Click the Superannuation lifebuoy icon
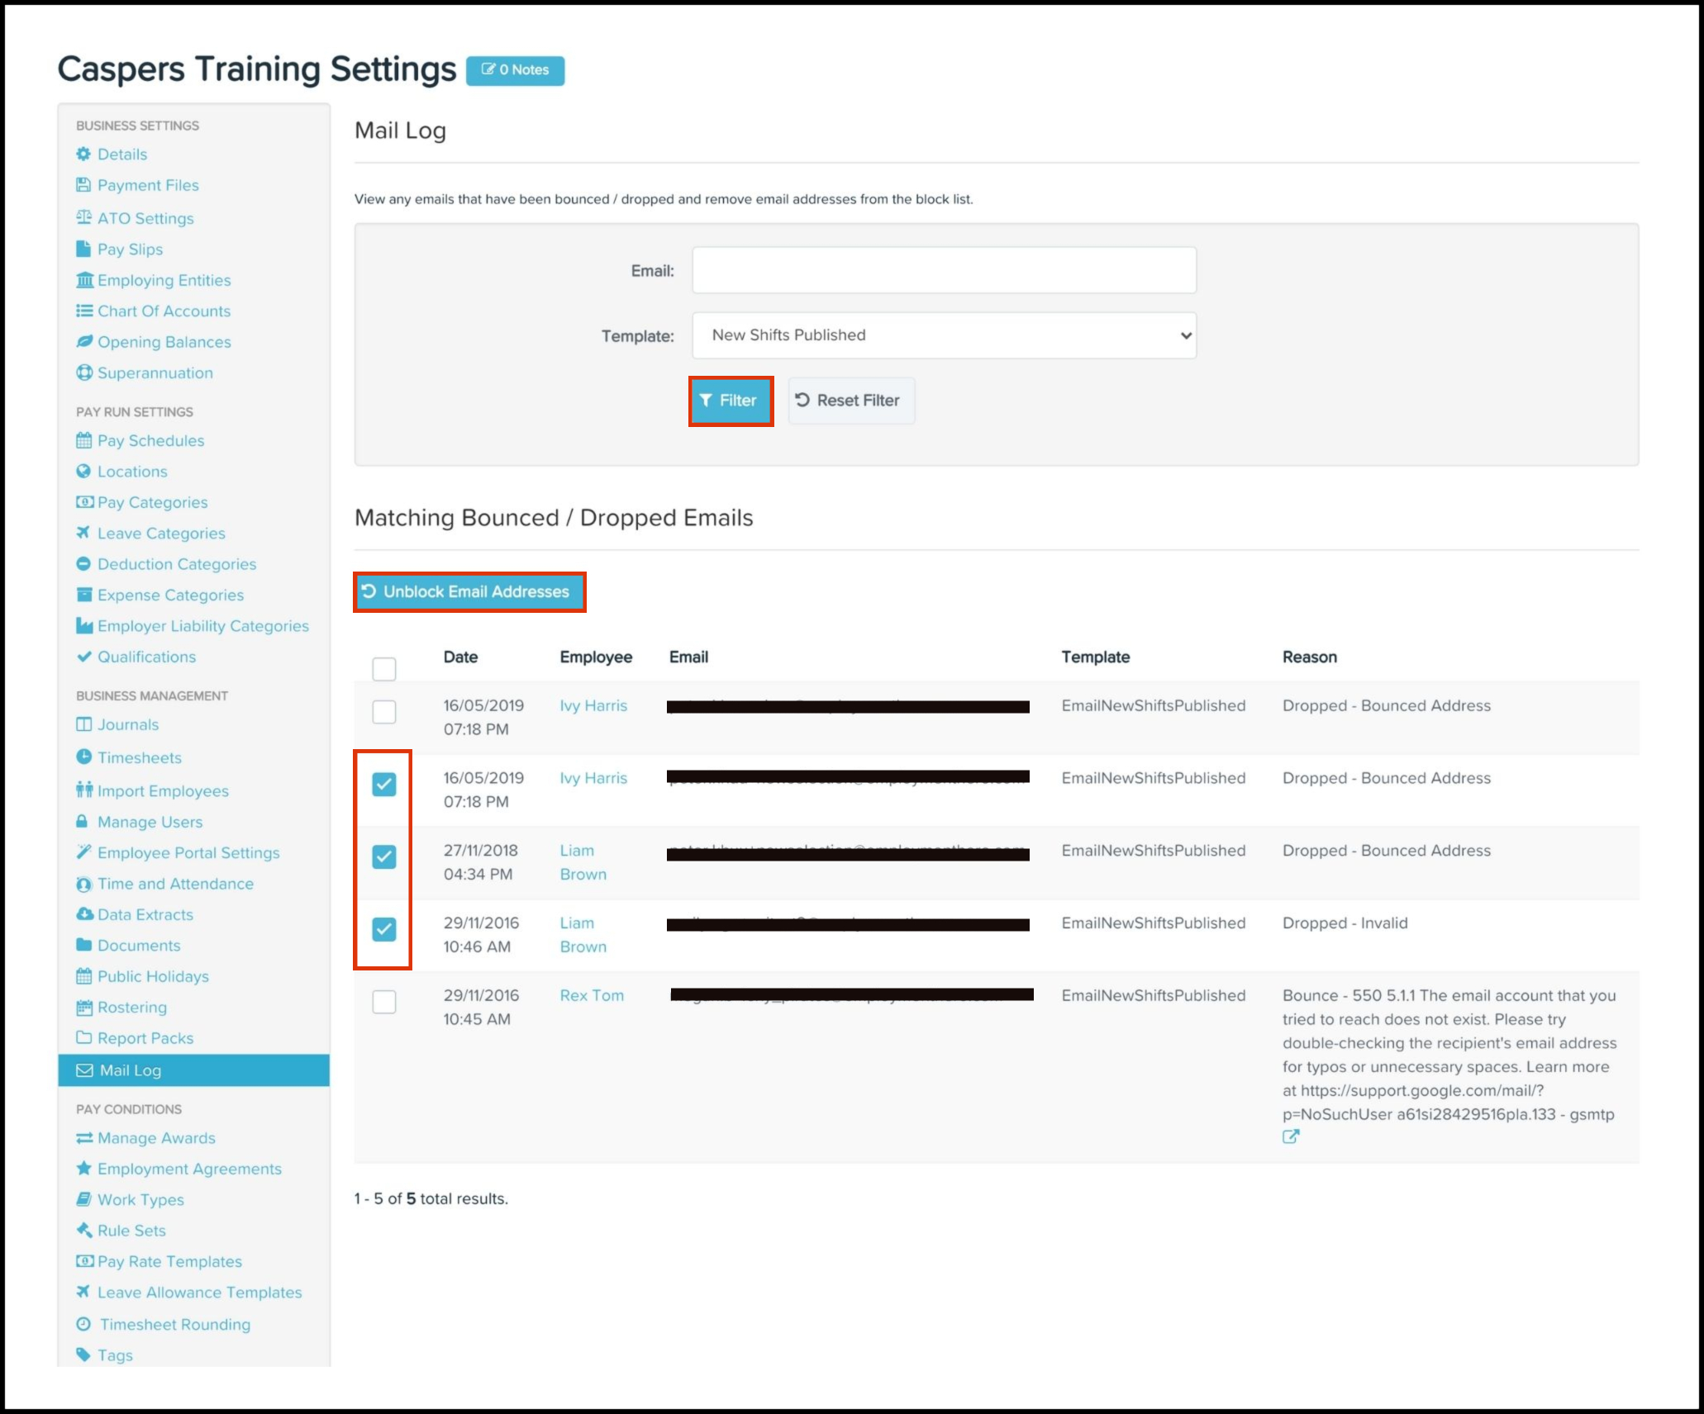The height and width of the screenshot is (1414, 1704). click(83, 372)
